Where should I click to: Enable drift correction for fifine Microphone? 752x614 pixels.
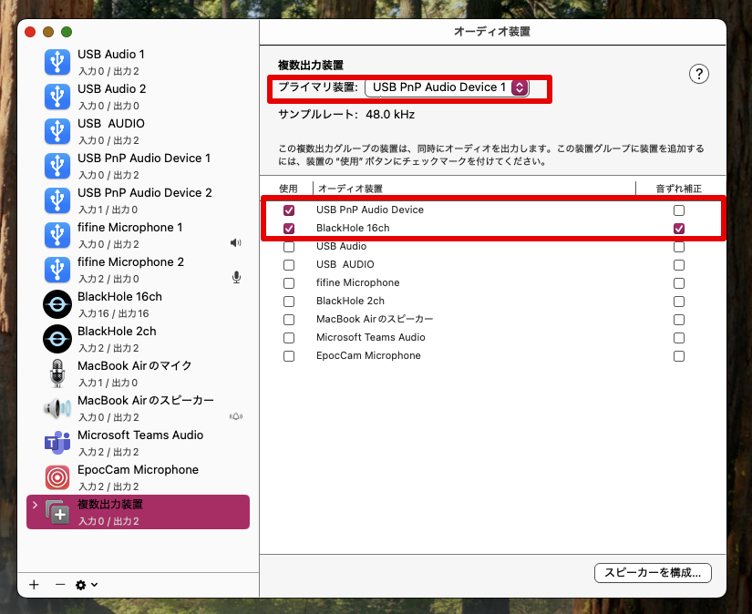(678, 283)
